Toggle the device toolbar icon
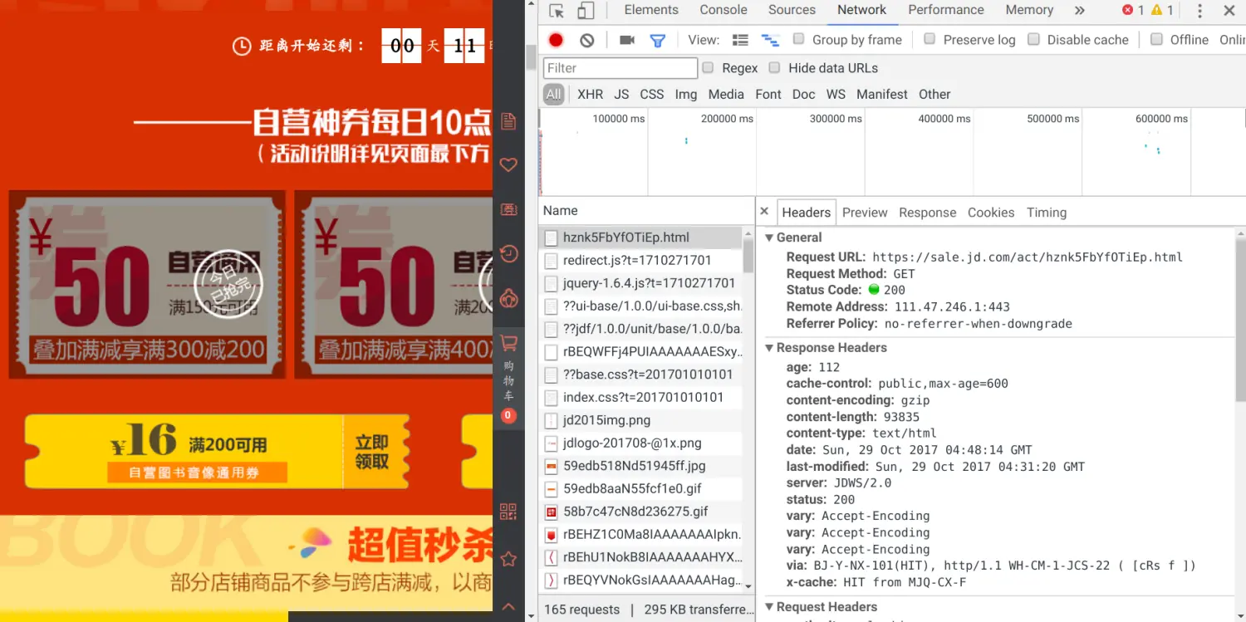Viewport: 1246px width, 622px height. point(586,11)
